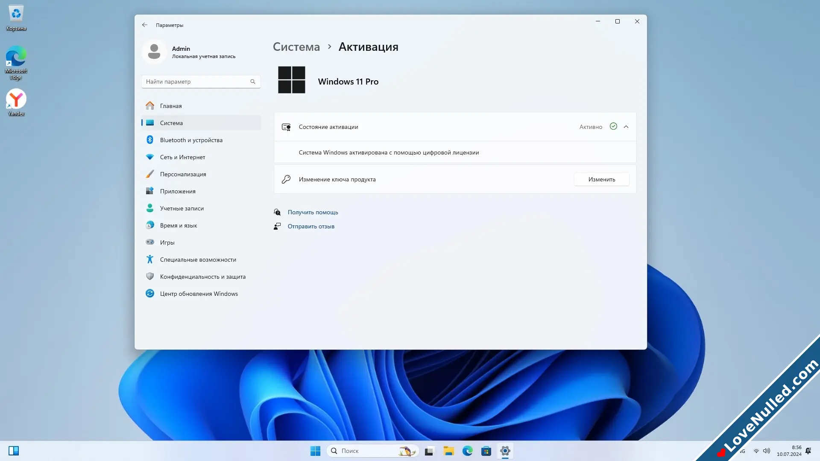Click the Учетные записи person icon
The height and width of the screenshot is (461, 820).
[150, 208]
